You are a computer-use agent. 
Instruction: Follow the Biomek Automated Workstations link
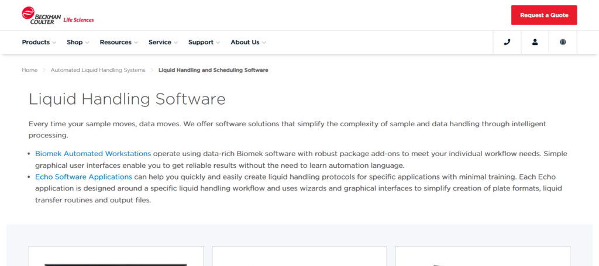93,154
